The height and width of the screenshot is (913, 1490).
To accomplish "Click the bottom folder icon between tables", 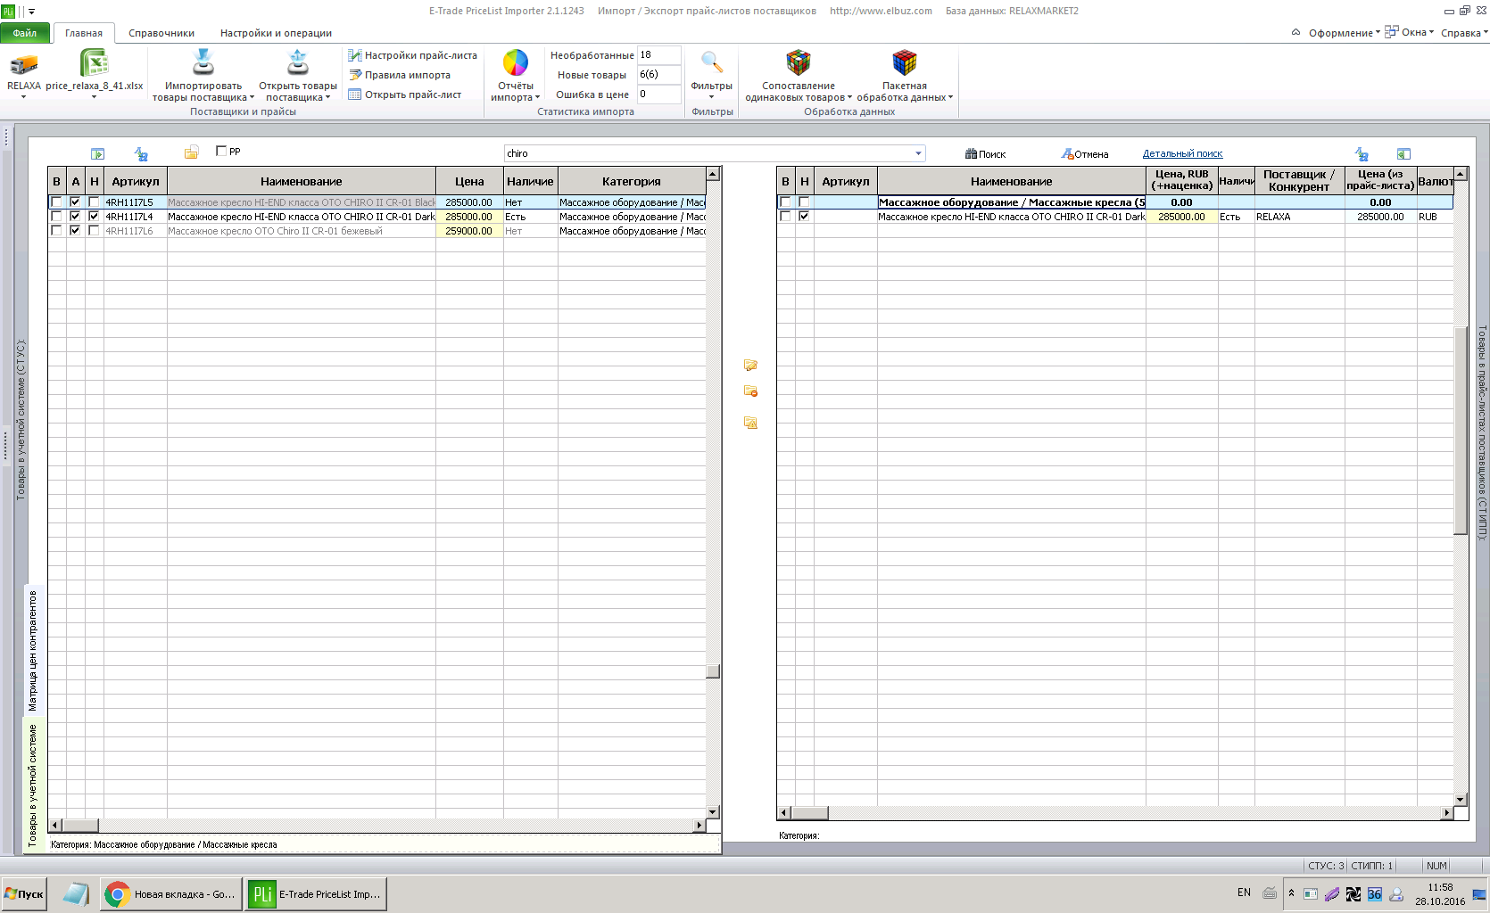I will point(750,423).
